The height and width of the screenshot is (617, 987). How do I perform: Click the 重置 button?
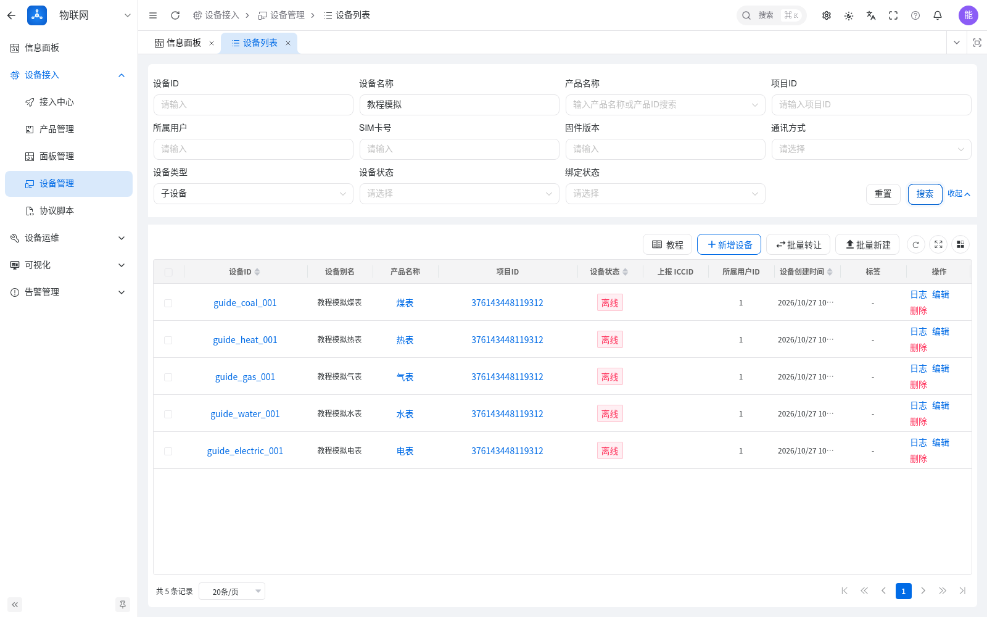883,194
